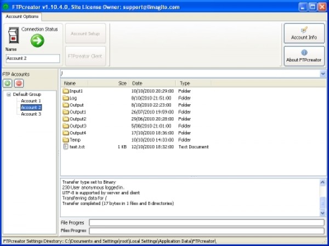The height and width of the screenshot is (246, 329).
Task: Click the log pane vertical scrollbar
Action: point(323,197)
